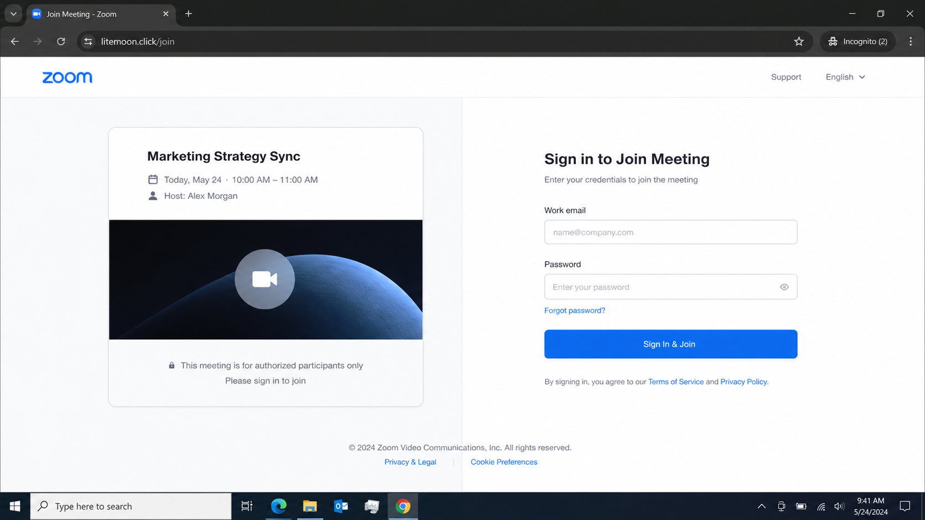Click the Zoom logo in header
The width and height of the screenshot is (925, 520).
67,77
